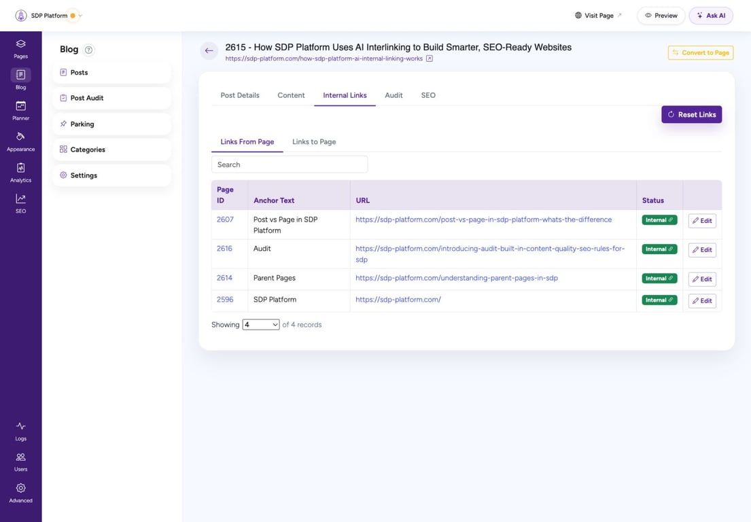The width and height of the screenshot is (751, 522).
Task: Click the Internal status badge for page 2614
Action: [659, 278]
